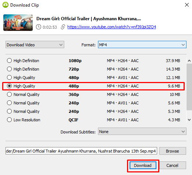Click the quality list scrollbar thumb
The width and height of the screenshot is (192, 175).
pos(189,87)
